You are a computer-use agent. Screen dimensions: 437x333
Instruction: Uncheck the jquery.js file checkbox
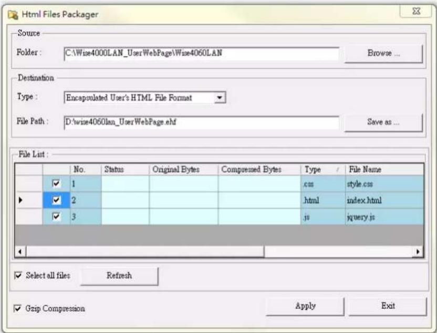pos(56,216)
